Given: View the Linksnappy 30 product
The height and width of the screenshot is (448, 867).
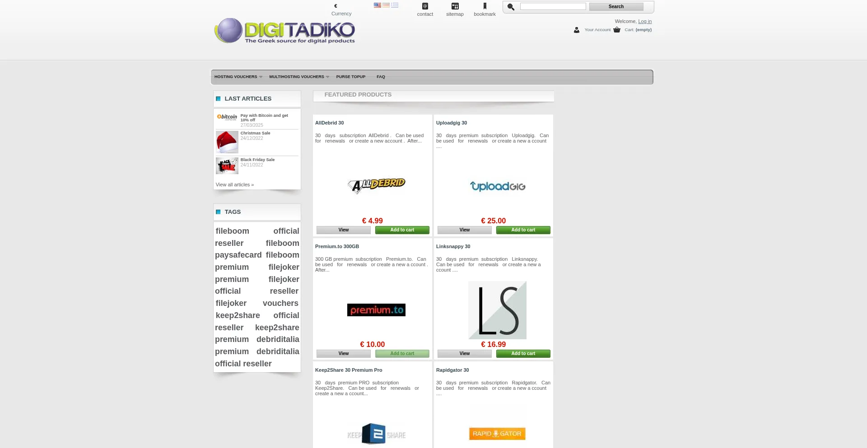Looking at the screenshot, I should [x=465, y=354].
